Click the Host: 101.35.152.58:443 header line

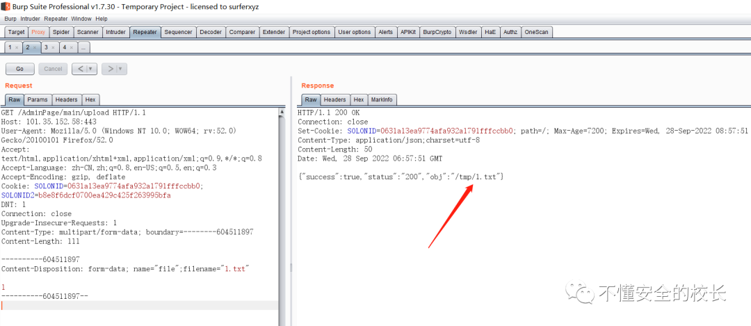click(49, 122)
